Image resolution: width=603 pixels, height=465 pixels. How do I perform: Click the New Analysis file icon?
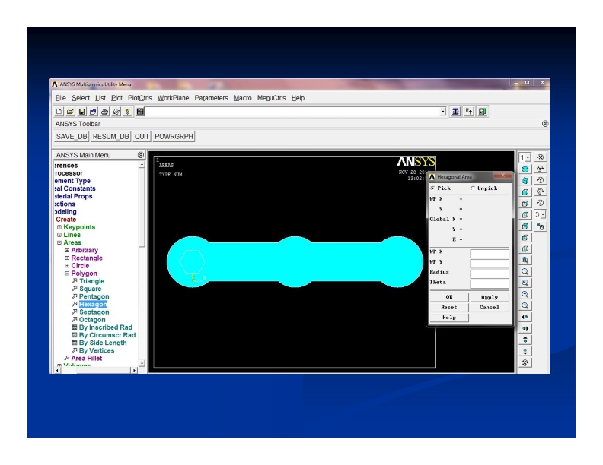59,112
